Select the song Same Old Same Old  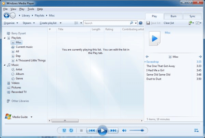[x=173, y=74]
